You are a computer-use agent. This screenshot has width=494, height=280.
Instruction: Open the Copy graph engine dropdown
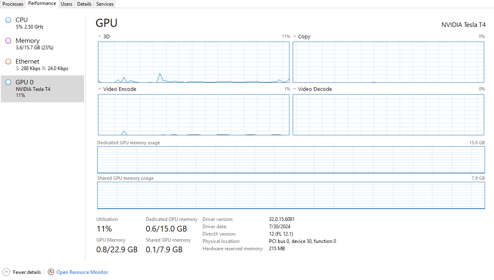pos(294,36)
